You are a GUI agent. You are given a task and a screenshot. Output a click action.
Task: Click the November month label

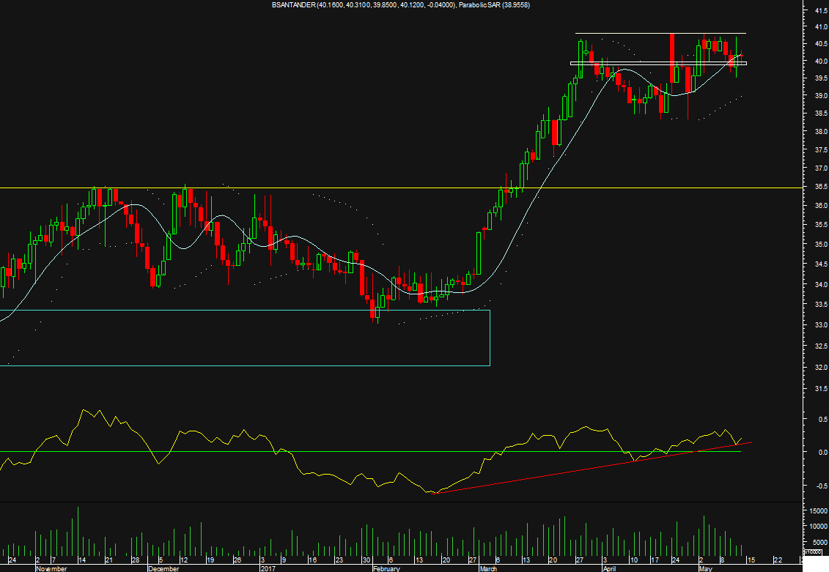[x=52, y=569]
